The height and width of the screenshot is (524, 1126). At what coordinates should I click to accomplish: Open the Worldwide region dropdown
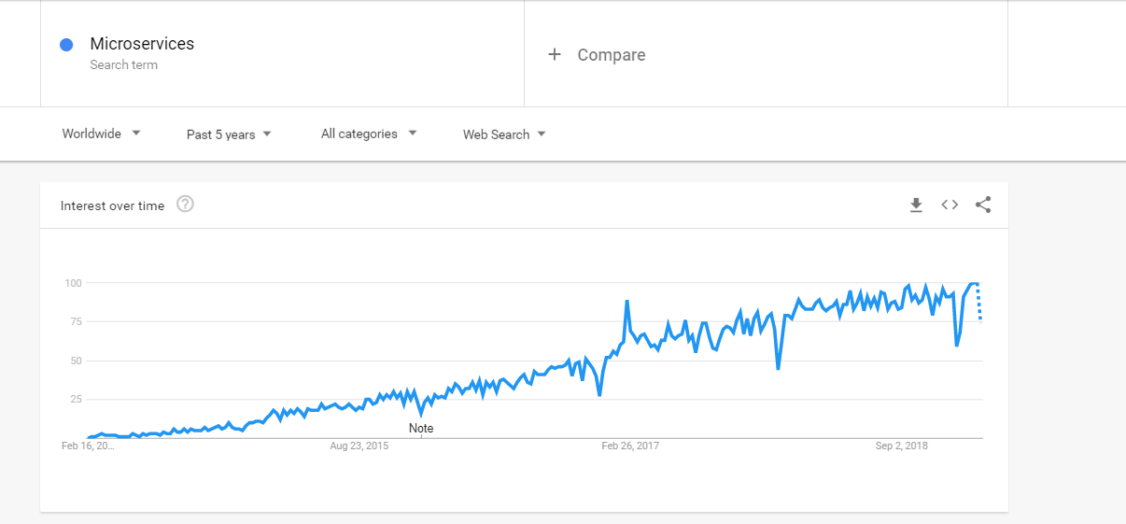101,134
